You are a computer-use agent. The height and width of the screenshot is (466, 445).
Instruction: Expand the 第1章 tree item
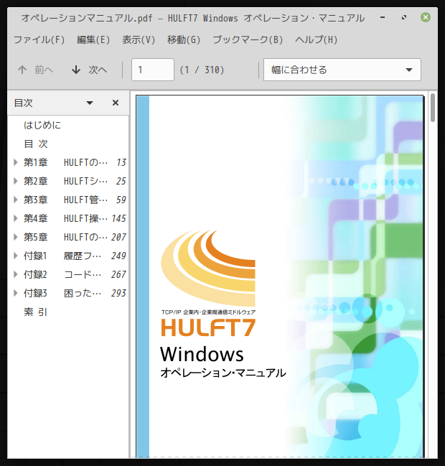tap(16, 162)
